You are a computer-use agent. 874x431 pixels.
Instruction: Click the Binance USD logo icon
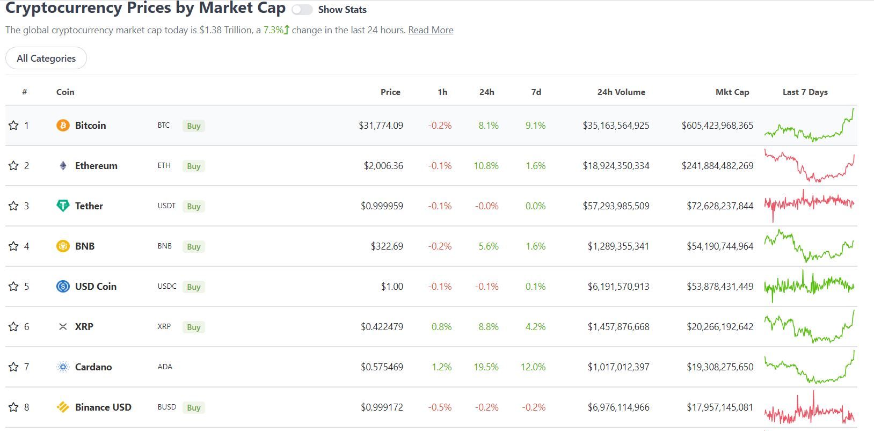[63, 407]
